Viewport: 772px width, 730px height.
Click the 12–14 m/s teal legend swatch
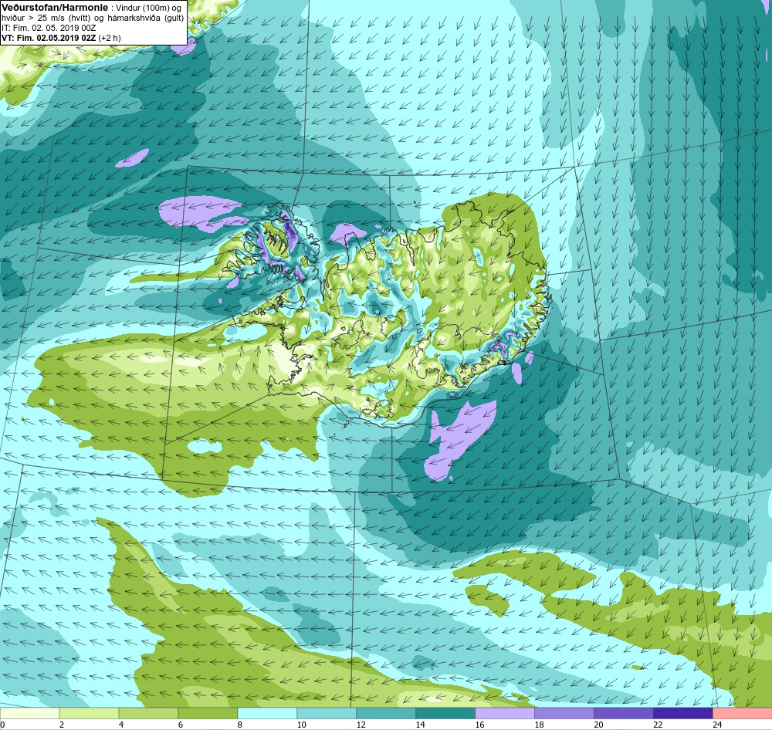point(386,713)
